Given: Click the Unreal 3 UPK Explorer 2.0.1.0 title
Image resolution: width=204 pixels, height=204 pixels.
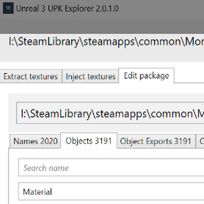Looking at the screenshot, I should pos(67,8).
